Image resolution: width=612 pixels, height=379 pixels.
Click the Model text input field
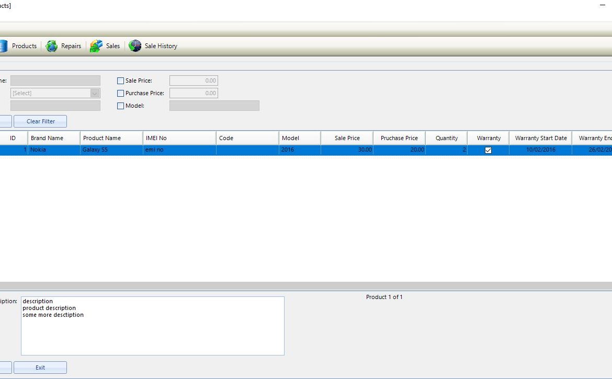[x=214, y=106]
